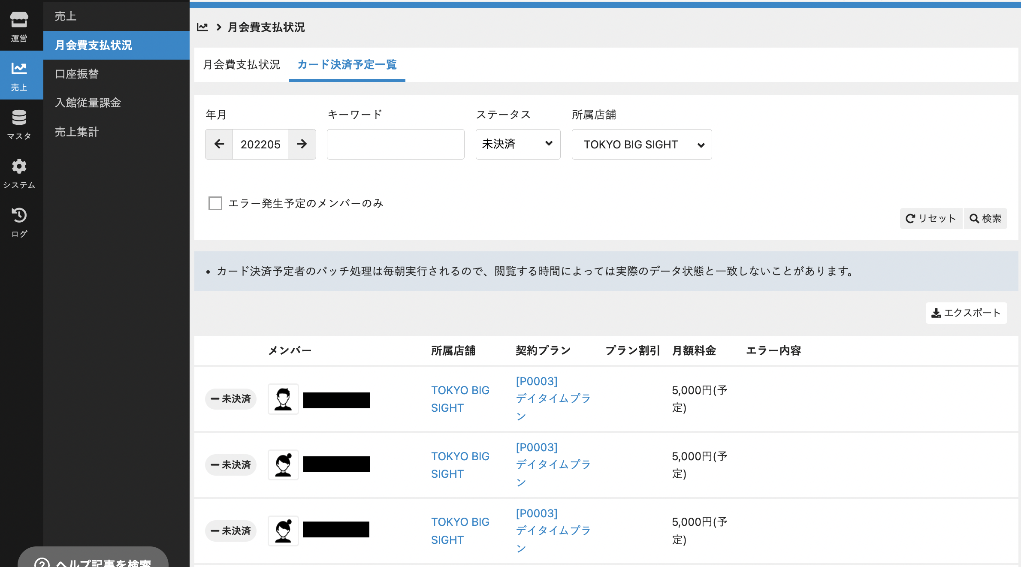Open 口座振替 in the side menu

pos(77,74)
